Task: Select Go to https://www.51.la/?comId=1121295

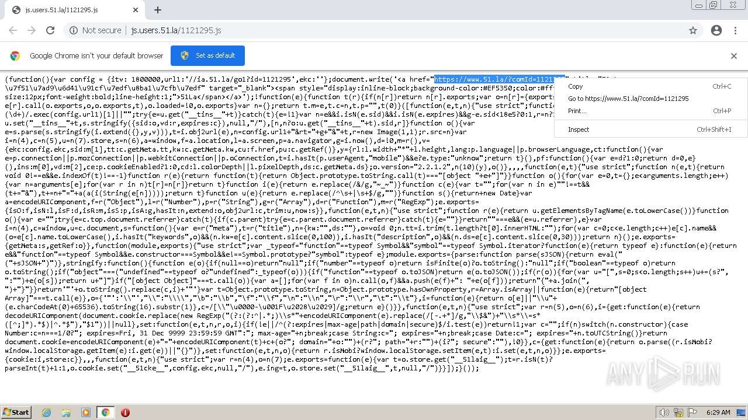Action: 650,99
